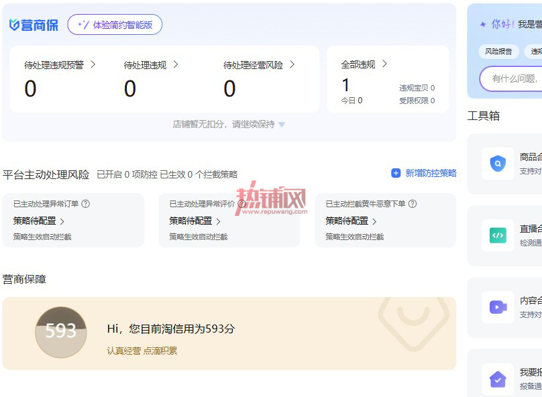Click the 593 credit score circle
The height and width of the screenshot is (397, 542).
tap(61, 332)
